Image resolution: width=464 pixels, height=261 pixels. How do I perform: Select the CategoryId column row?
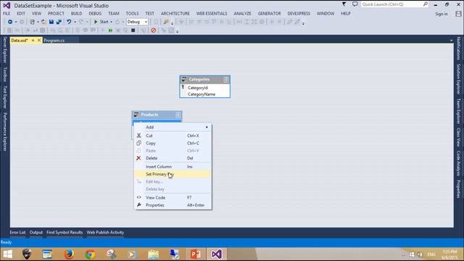coord(204,88)
